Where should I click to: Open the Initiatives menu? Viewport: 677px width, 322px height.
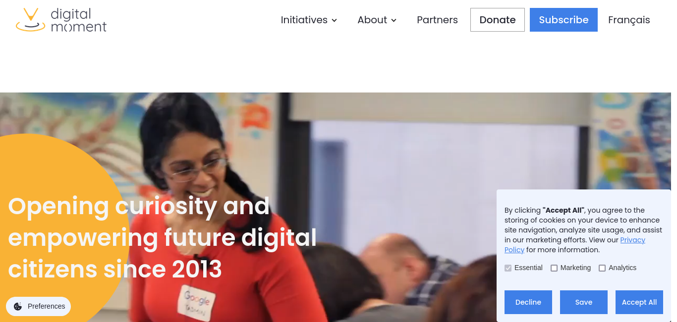click(309, 20)
